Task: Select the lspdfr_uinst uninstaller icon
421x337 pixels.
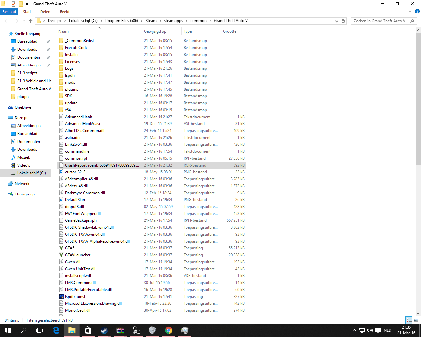Action: coord(61,297)
